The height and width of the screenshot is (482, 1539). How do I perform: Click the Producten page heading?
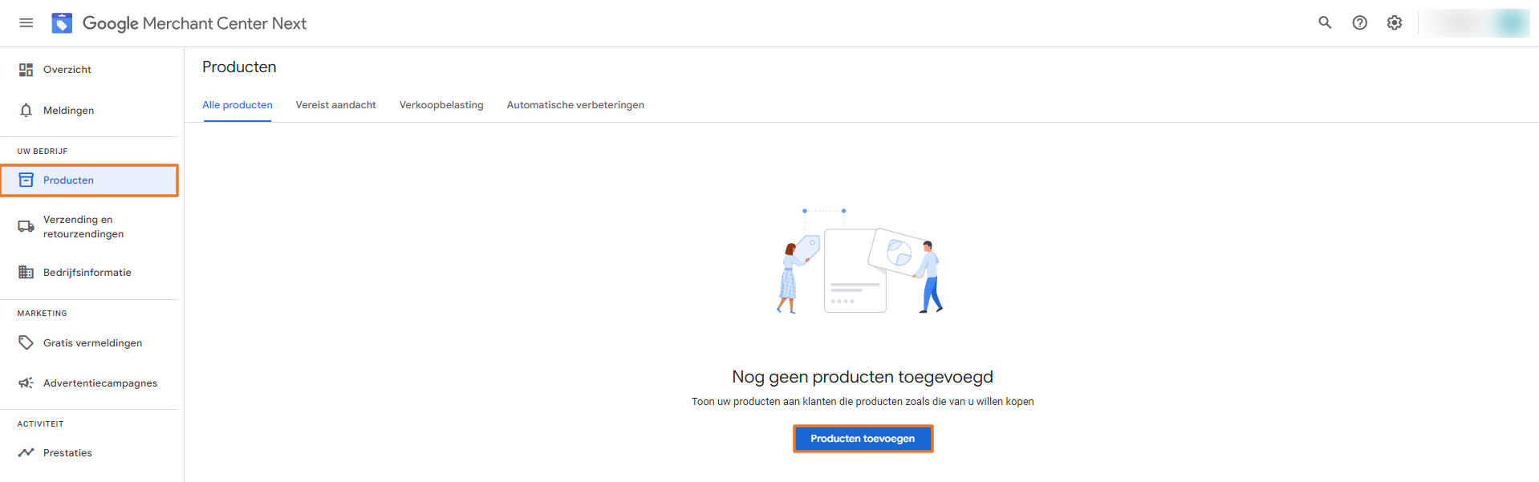(239, 67)
